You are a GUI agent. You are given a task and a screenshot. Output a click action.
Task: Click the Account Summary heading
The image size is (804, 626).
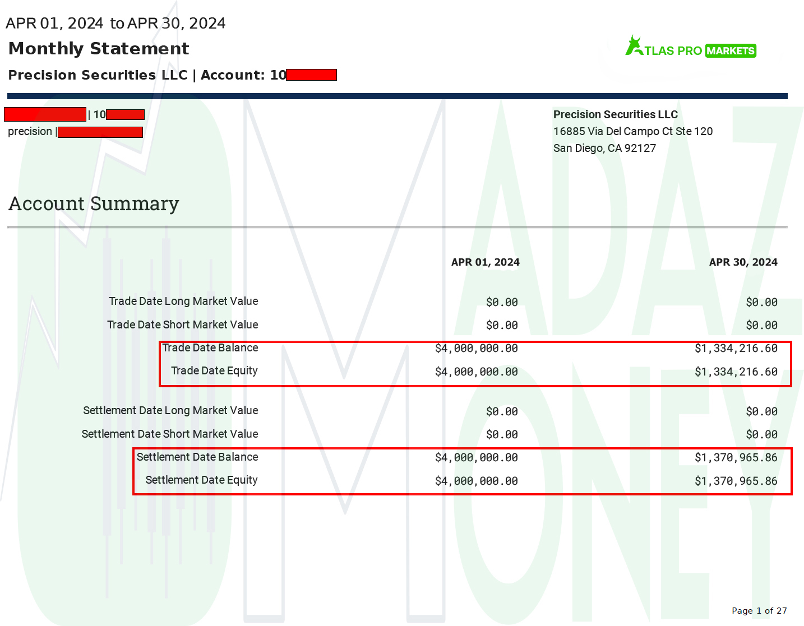[94, 203]
